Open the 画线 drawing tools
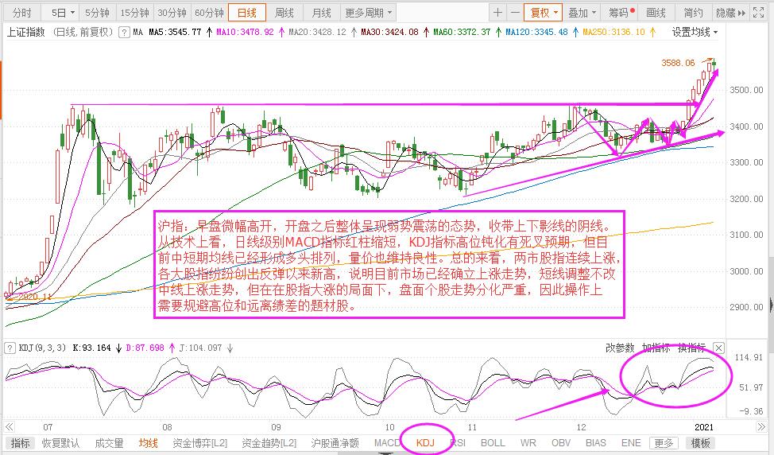The image size is (774, 455). point(656,13)
